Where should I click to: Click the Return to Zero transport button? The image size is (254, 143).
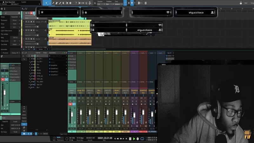[x=126, y=139]
